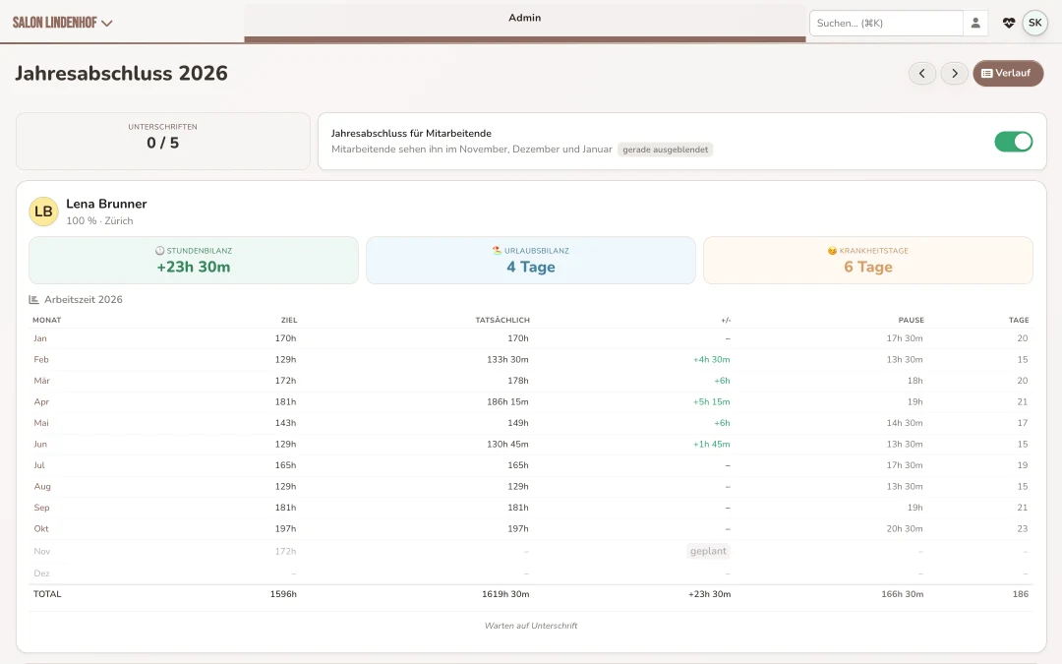Click the 'Warten auf Unterschrift' status text

[531, 626]
